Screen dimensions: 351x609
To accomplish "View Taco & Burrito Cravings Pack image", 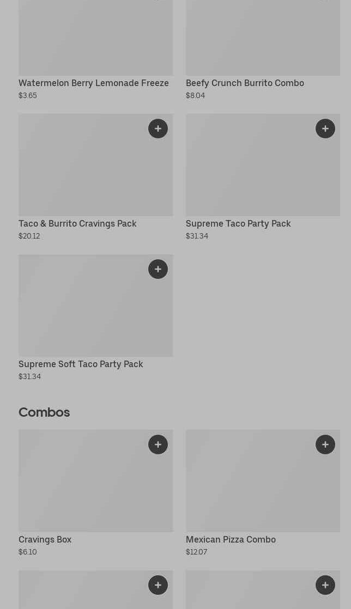I will point(82,169).
